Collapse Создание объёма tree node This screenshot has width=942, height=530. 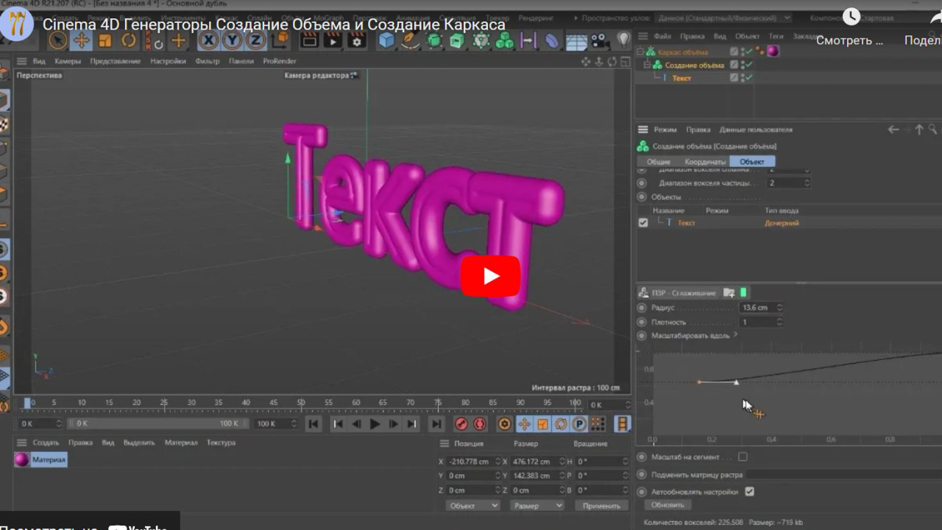click(648, 65)
